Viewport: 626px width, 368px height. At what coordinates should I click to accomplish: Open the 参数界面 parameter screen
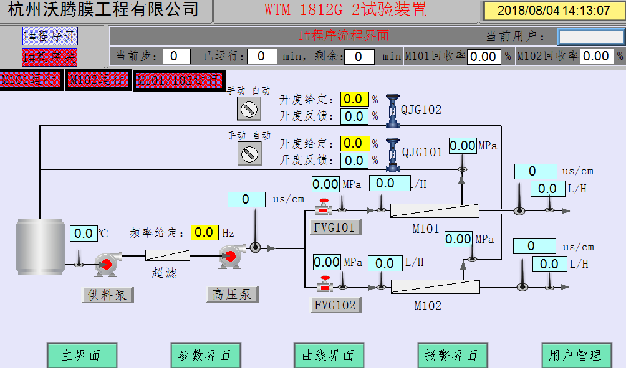[x=206, y=355]
